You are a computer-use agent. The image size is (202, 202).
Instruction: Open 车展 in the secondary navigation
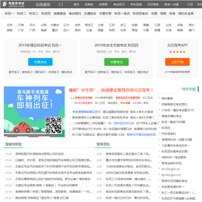[x=154, y=13]
